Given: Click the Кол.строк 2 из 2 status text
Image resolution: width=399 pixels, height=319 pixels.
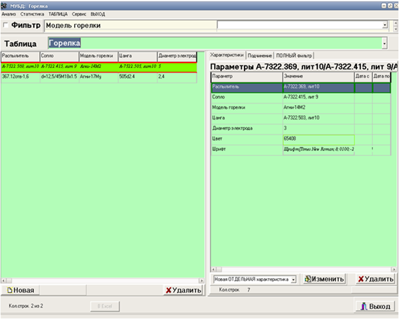Looking at the screenshot, I should click(x=26, y=306).
